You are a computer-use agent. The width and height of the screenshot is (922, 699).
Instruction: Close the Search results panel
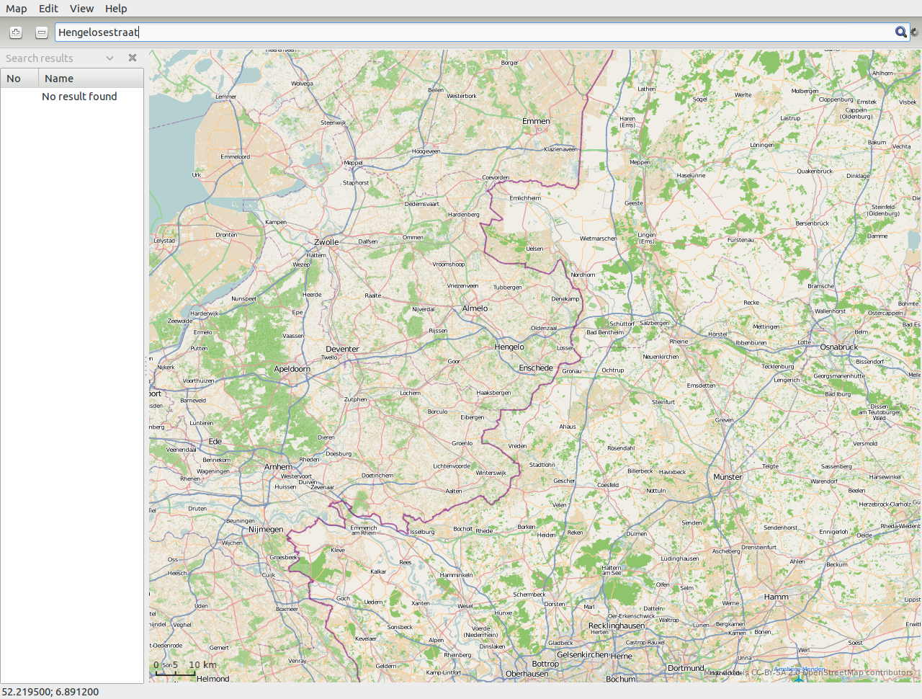click(133, 58)
